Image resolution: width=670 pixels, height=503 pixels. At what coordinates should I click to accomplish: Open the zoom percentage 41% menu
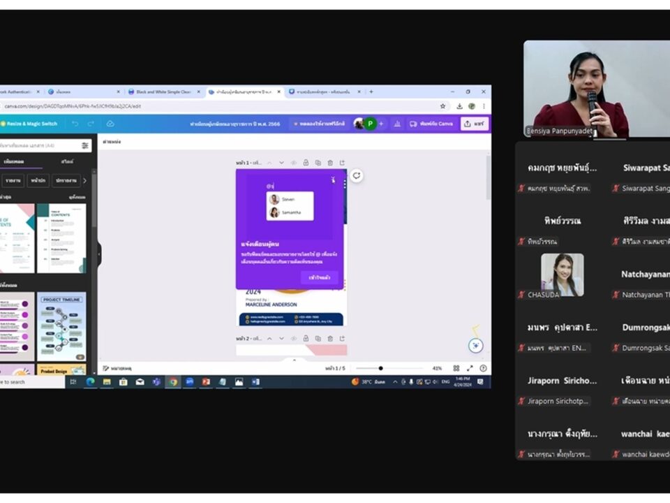437,368
